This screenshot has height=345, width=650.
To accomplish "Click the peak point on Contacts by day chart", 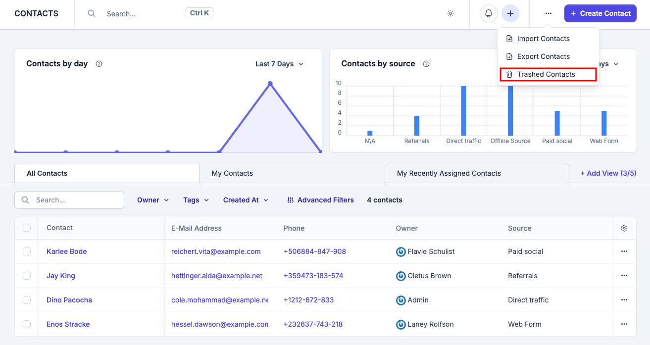I will (270, 84).
